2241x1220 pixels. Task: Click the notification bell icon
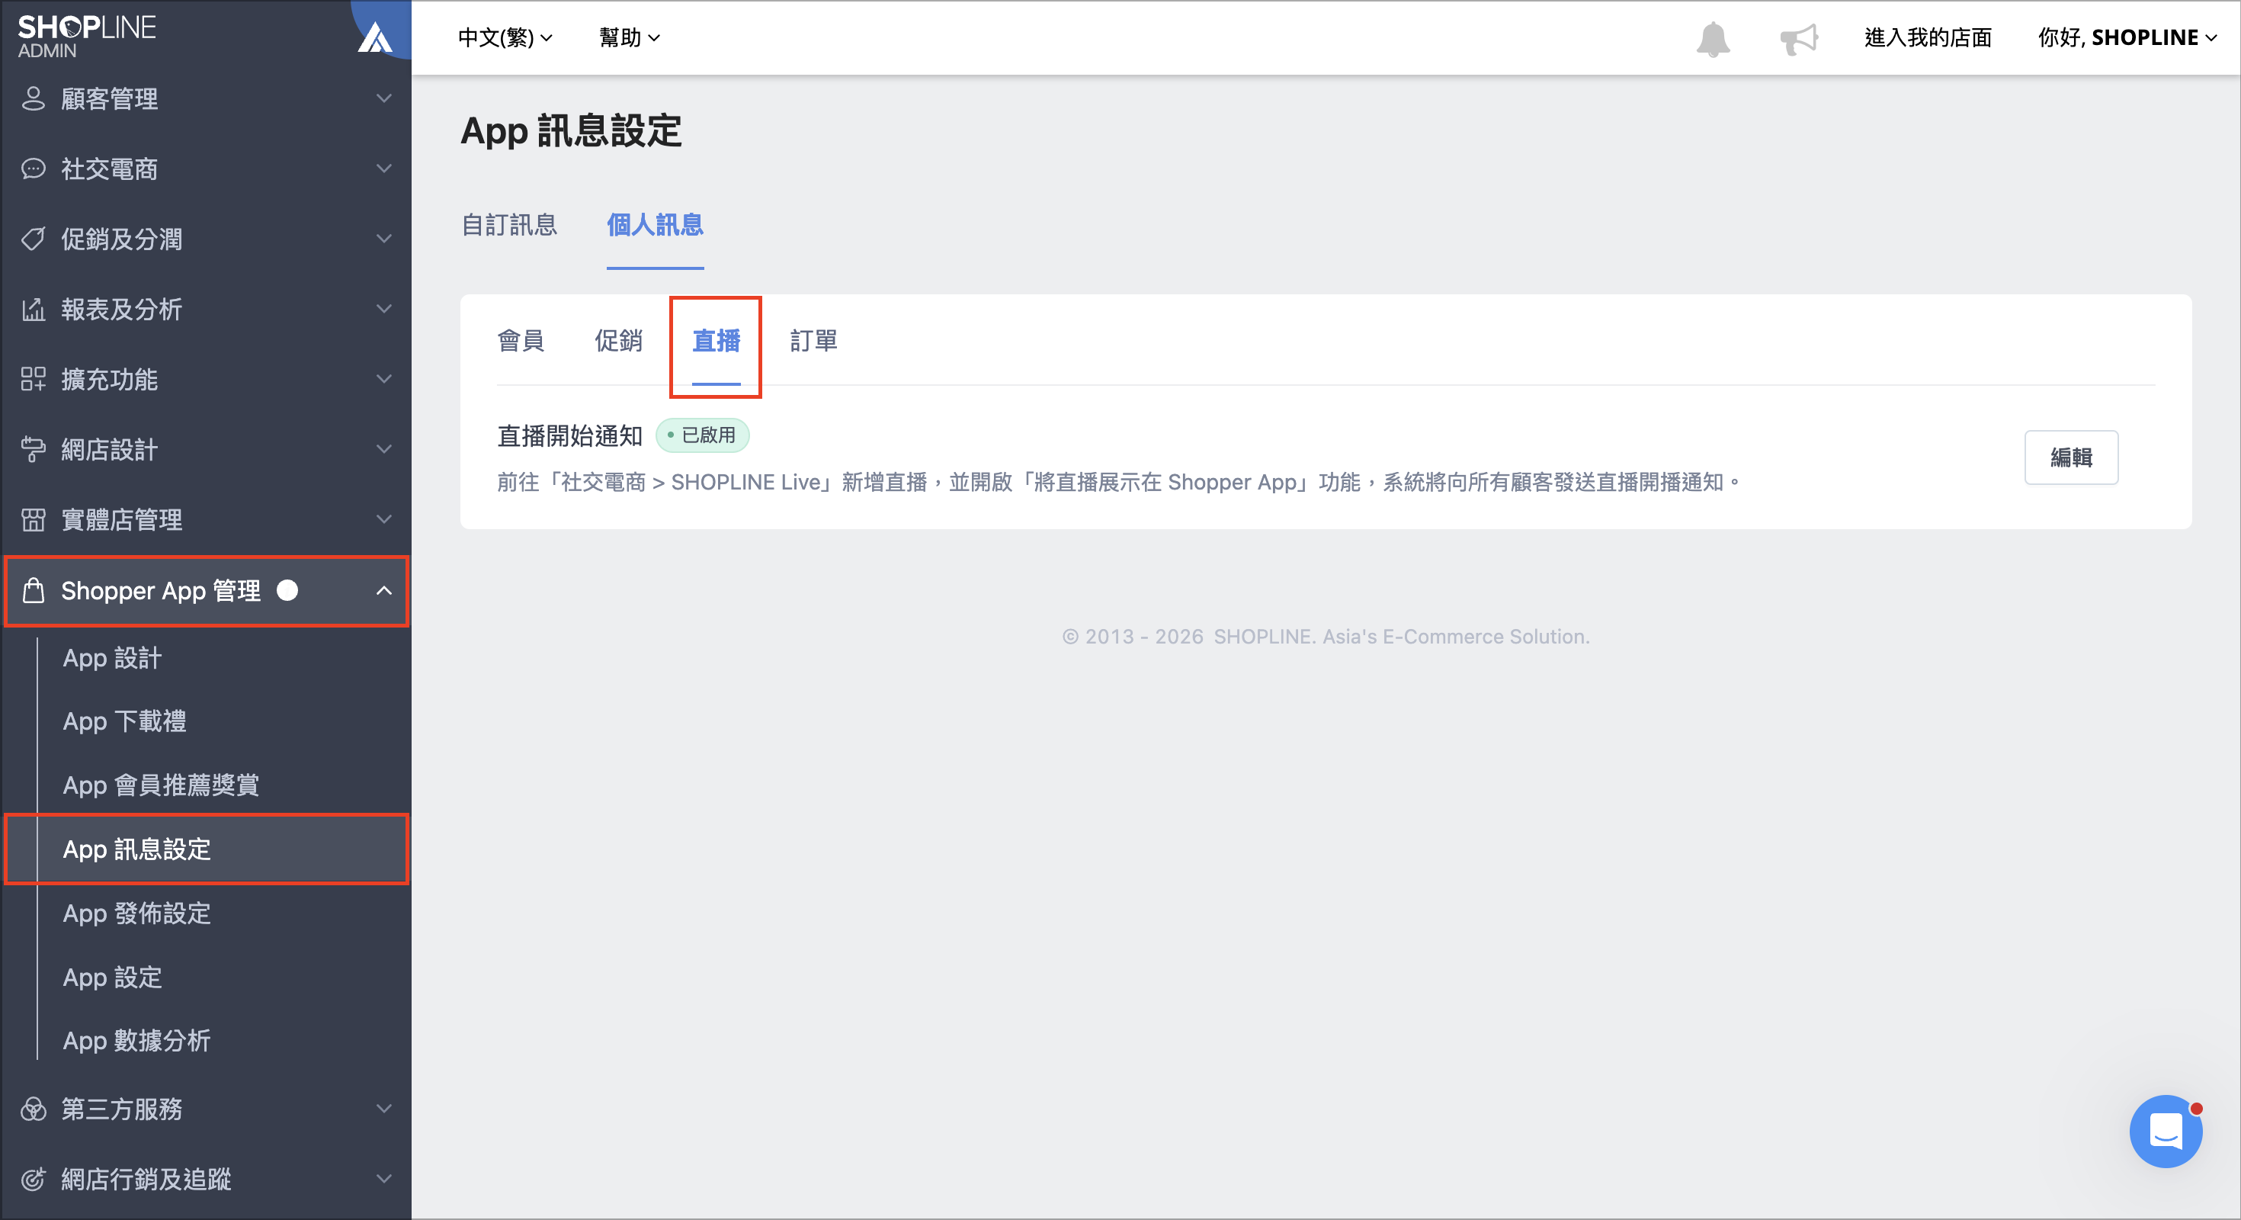(1713, 38)
